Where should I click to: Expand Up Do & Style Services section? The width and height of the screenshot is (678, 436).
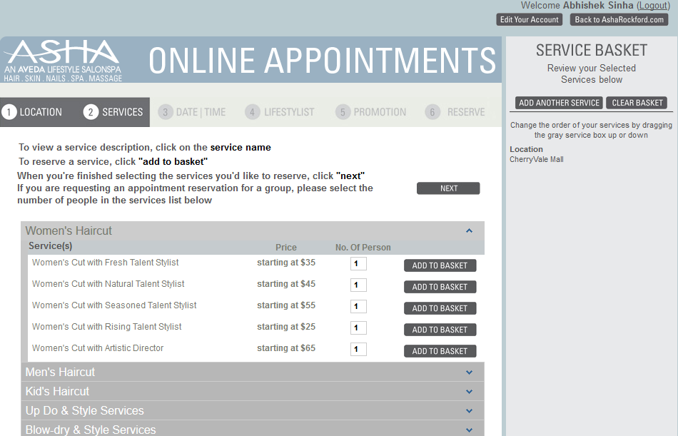(x=253, y=410)
